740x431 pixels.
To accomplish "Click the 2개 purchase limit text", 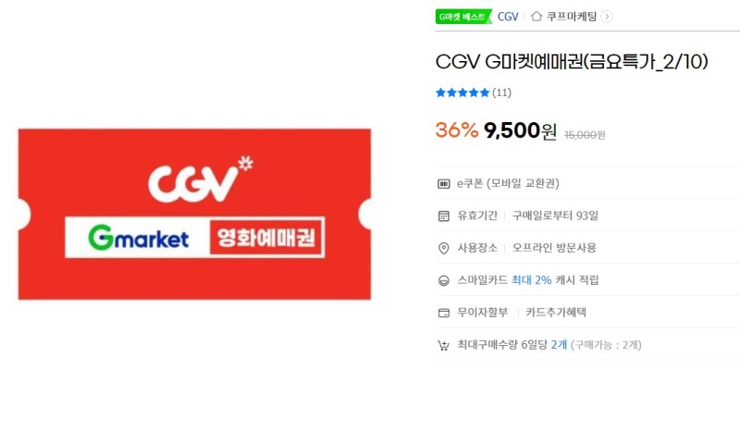I will pyautogui.click(x=560, y=345).
